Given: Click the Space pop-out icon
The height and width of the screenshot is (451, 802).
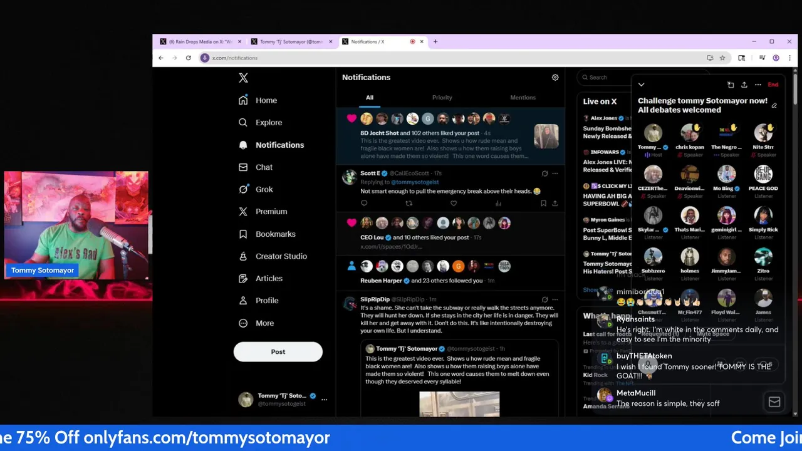Looking at the screenshot, I should tap(731, 85).
